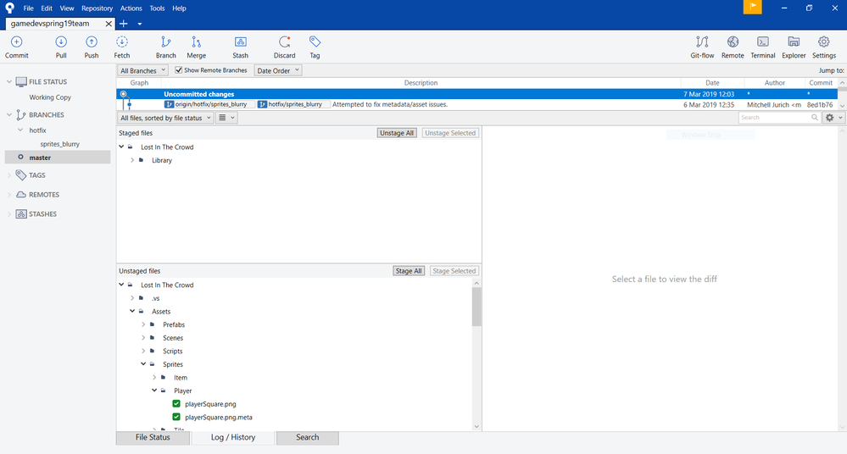Open the Repository menu

pos(98,8)
